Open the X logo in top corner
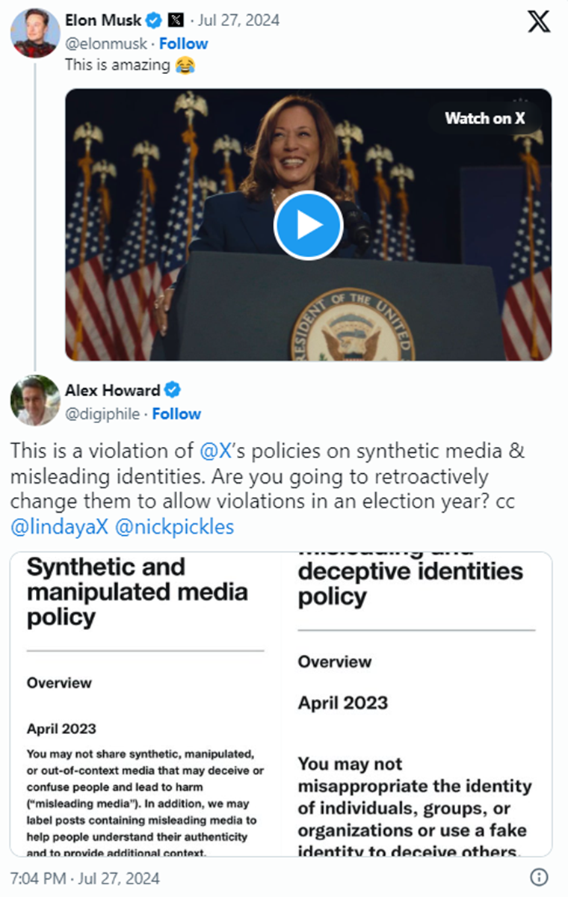 point(539,21)
